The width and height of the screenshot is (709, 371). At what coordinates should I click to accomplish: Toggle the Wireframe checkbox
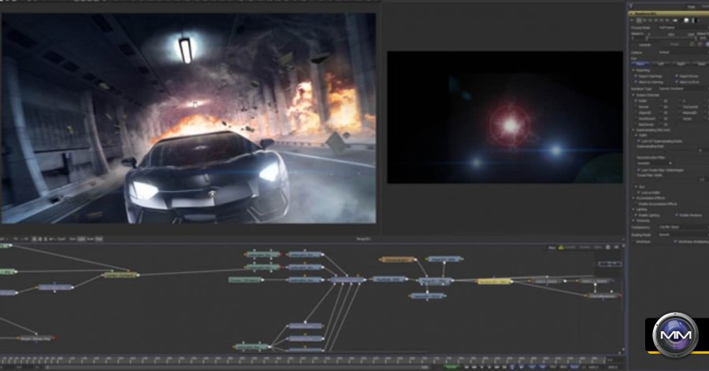(634, 242)
